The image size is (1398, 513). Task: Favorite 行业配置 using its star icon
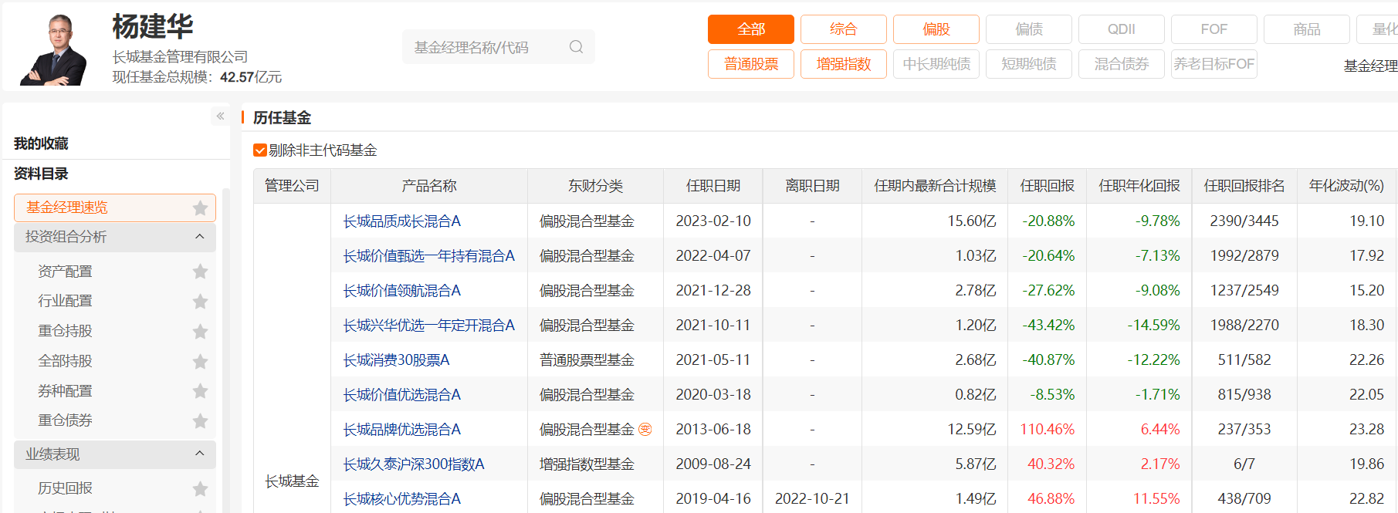pos(200,302)
